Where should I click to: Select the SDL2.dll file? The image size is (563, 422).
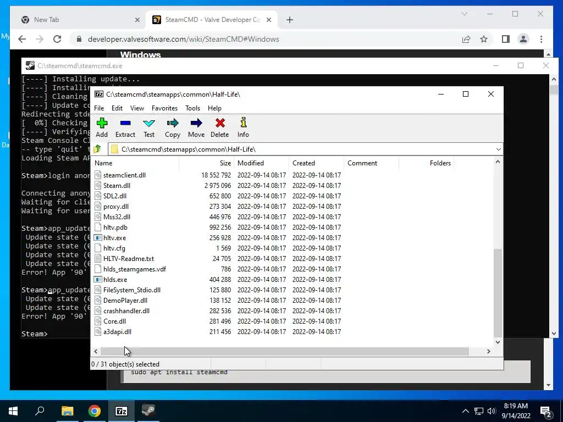tap(114, 196)
